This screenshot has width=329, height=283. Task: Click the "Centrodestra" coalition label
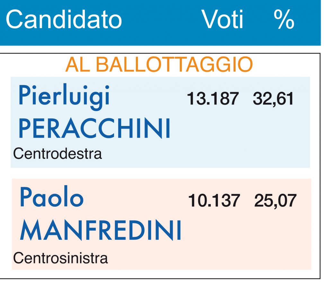[x=58, y=154]
